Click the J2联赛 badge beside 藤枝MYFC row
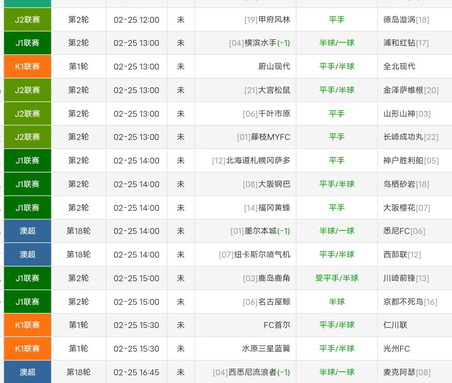This screenshot has width=452, height=383. click(27, 137)
